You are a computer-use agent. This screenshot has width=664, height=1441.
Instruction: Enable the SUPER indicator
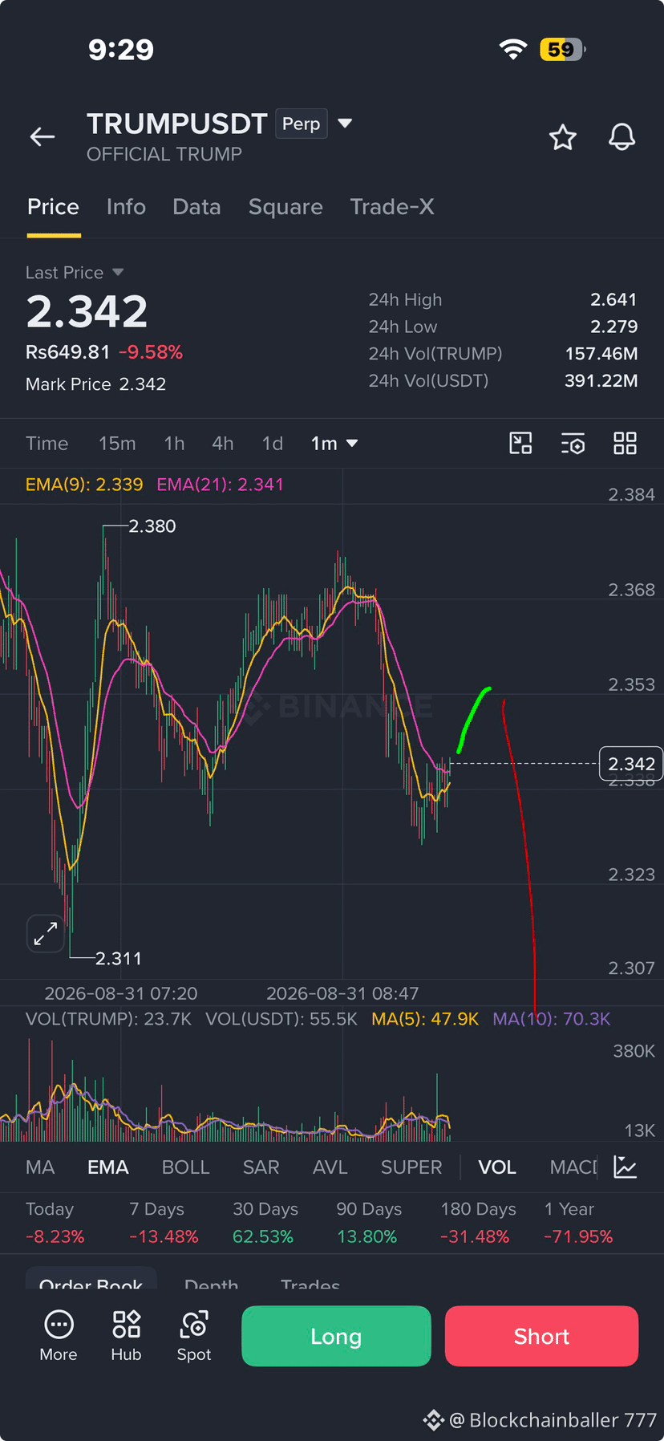411,1167
